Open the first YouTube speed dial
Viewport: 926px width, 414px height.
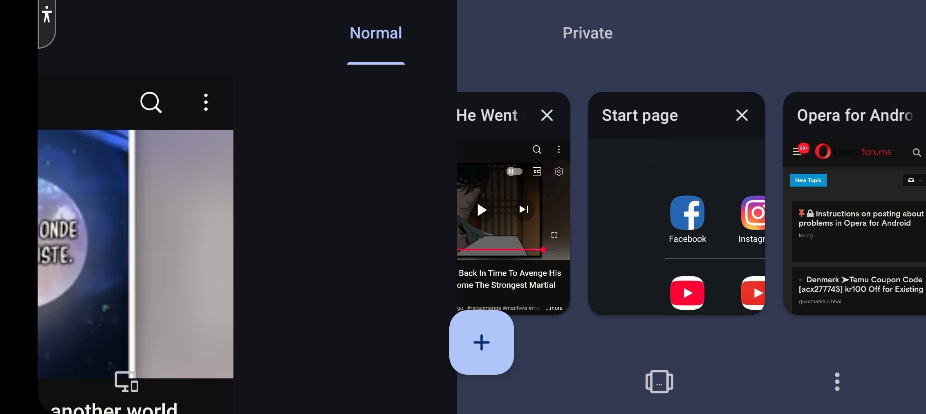[x=687, y=293]
